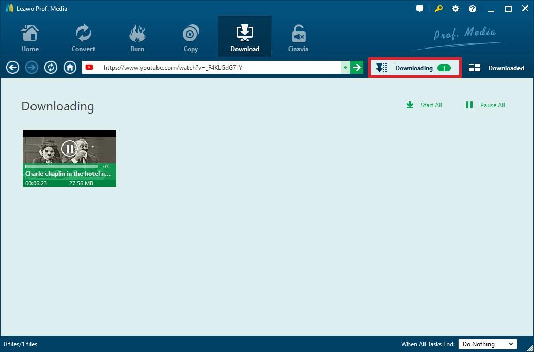Switch to the Convert module
The width and height of the screenshot is (534, 352).
83,38
